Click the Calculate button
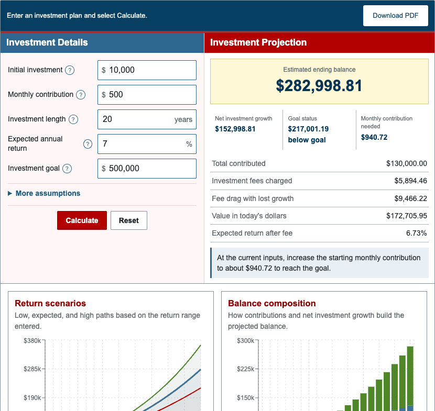 [82, 220]
